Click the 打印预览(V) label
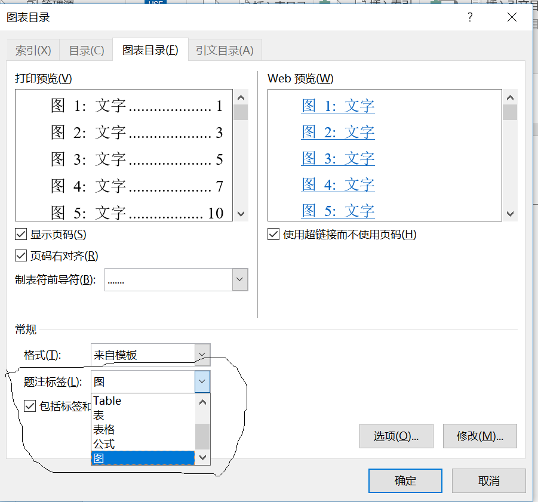 pos(43,79)
